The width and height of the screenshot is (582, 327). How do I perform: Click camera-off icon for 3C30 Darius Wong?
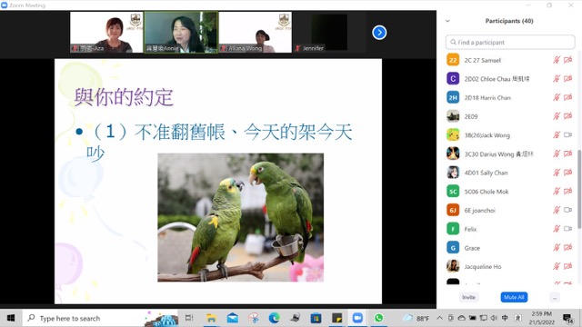pos(567,154)
